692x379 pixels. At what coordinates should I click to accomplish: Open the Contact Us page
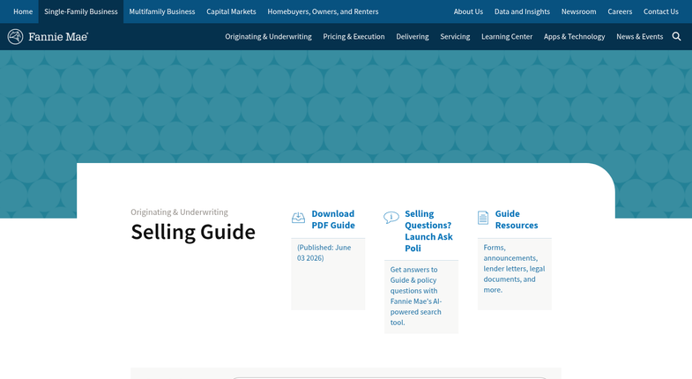660,11
